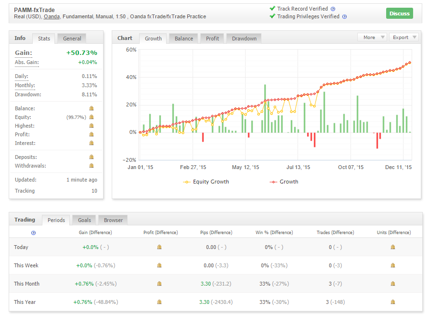429x315 pixels.
Task: Select the Drawdown chart tab
Action: (x=244, y=39)
